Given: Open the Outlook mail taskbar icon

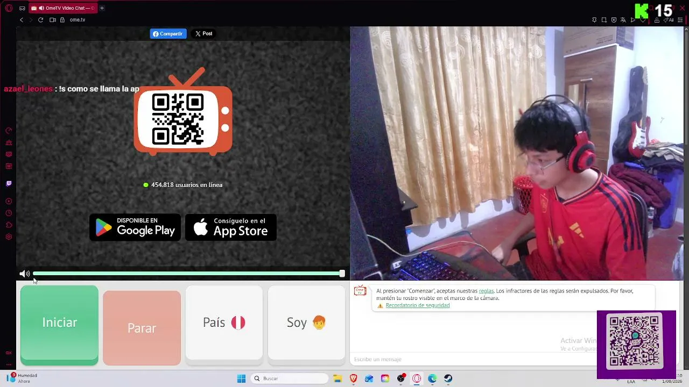Looking at the screenshot, I should [x=369, y=378].
